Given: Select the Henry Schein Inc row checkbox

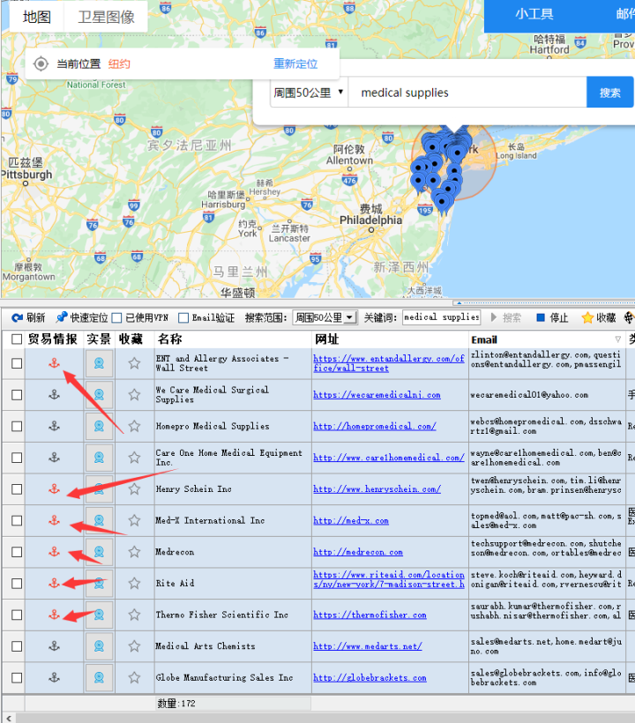Looking at the screenshot, I should pos(17,488).
